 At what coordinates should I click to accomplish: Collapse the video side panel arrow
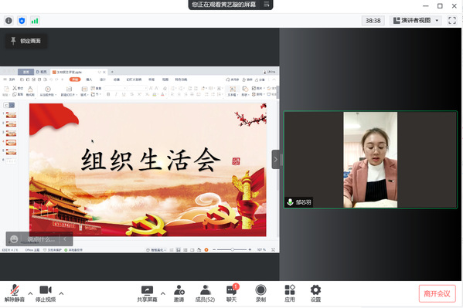pos(275,160)
